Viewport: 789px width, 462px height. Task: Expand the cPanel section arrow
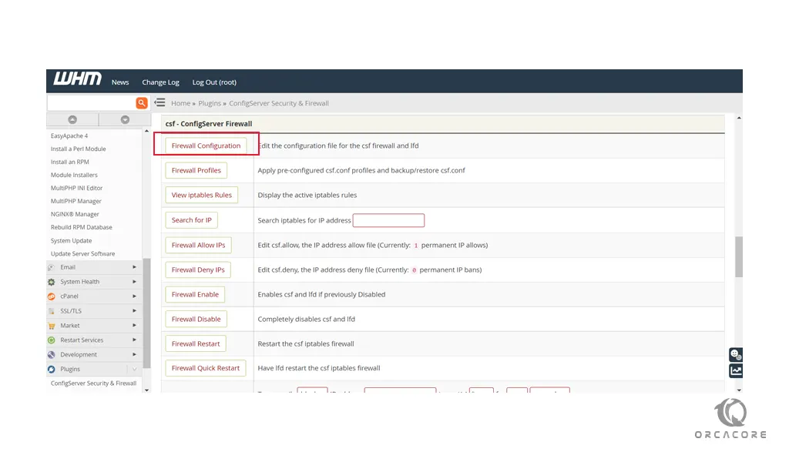tap(134, 296)
